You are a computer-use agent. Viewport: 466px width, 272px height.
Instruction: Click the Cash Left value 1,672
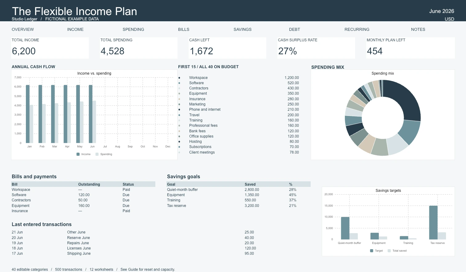click(202, 51)
